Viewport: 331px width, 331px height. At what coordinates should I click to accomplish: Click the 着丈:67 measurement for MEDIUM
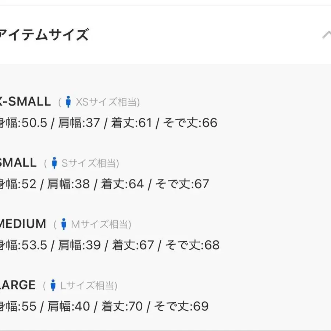pos(133,245)
